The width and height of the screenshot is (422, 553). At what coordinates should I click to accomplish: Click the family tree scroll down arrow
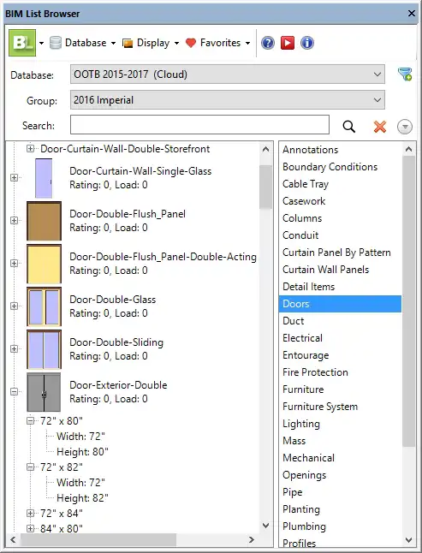(266, 526)
